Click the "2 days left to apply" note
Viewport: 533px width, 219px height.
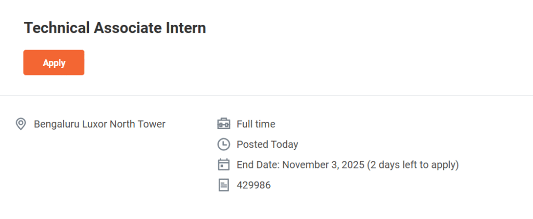pos(413,165)
